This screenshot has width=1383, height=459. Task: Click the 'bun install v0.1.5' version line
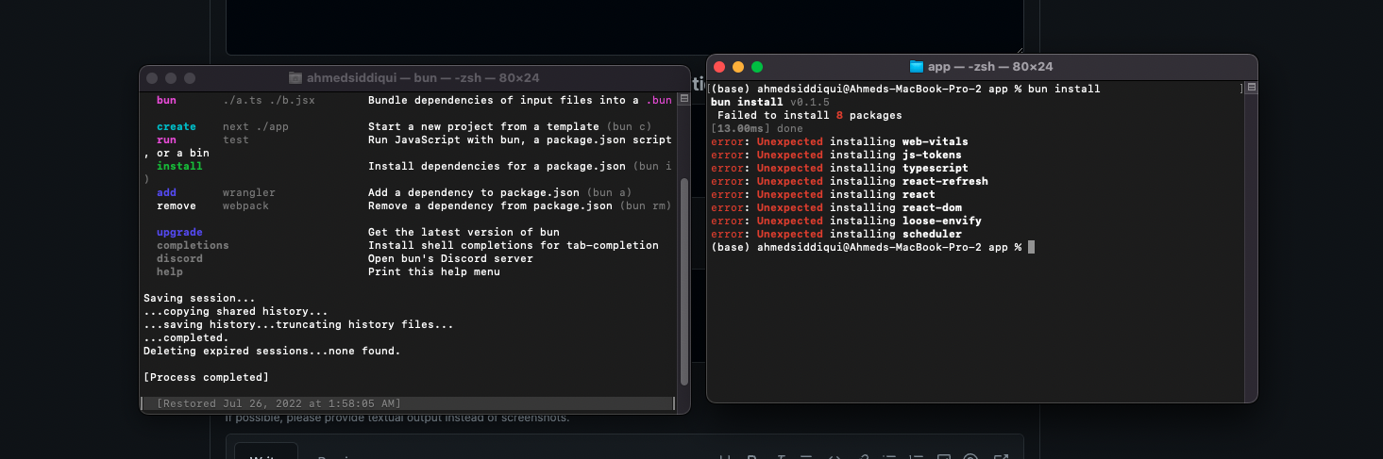[x=769, y=102]
